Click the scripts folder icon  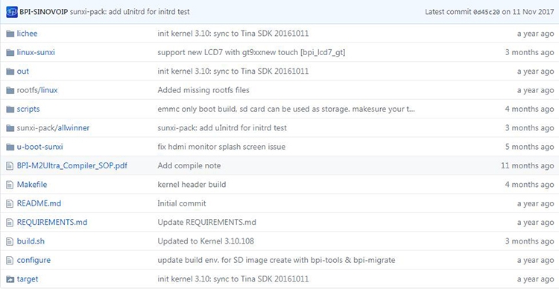coord(10,109)
